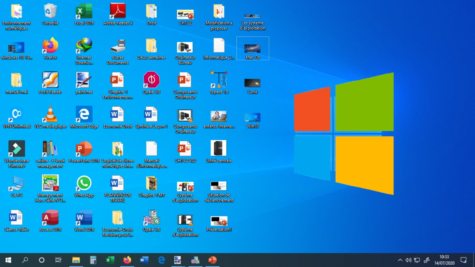Select the Economie-Droit Revision folder
The width and height of the screenshot is (475, 267).
pos(118,223)
